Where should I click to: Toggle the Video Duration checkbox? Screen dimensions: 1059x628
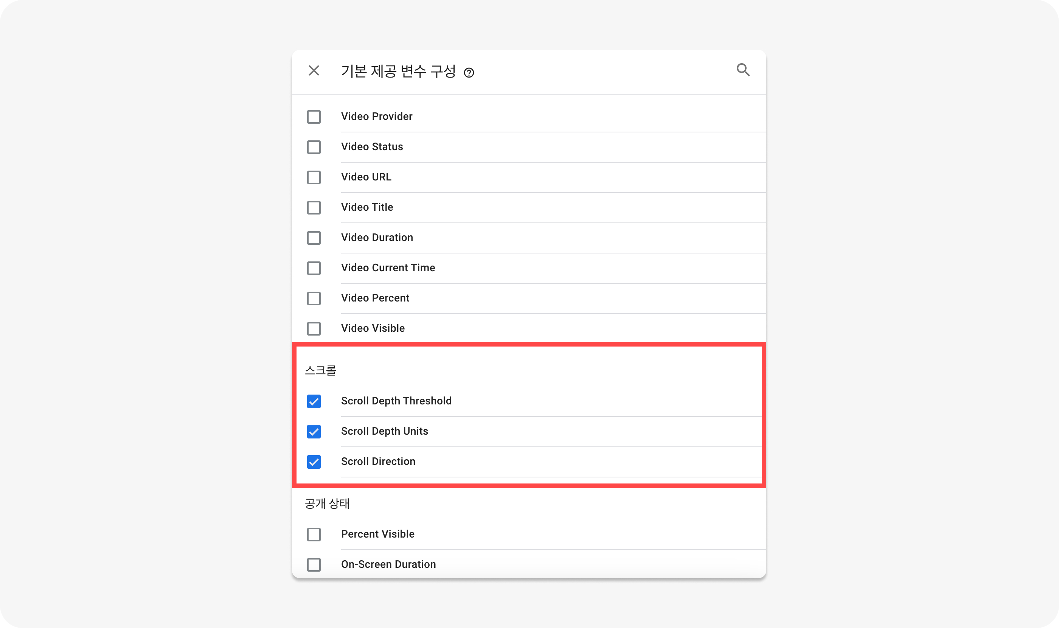pos(314,238)
